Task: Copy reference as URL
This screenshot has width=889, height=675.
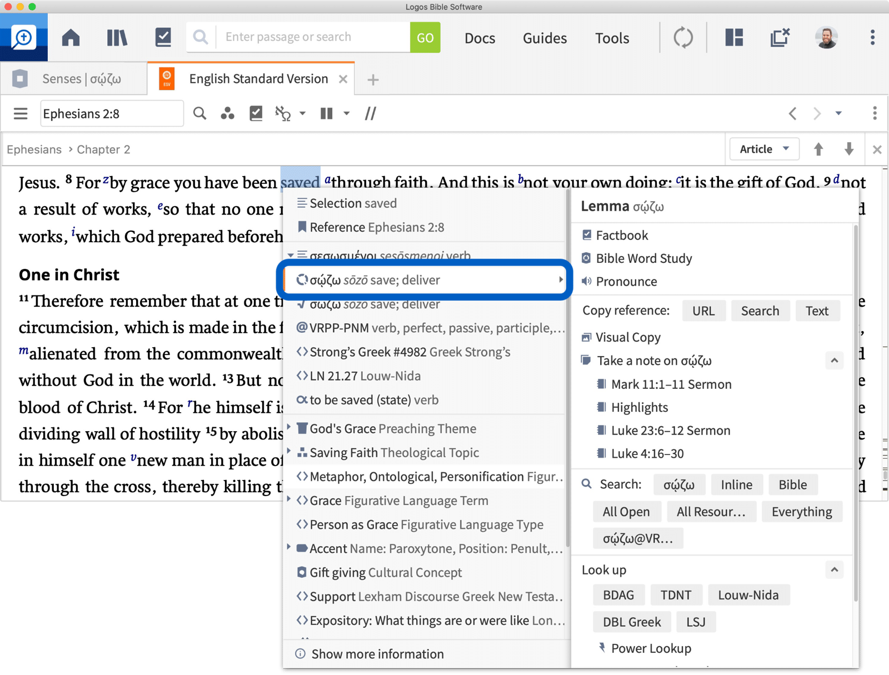Action: coord(703,311)
